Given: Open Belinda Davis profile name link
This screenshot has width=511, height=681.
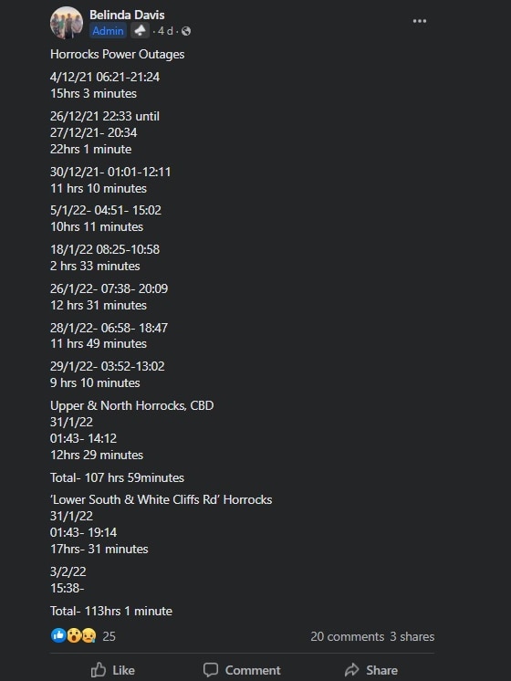Looking at the screenshot, I should (127, 15).
